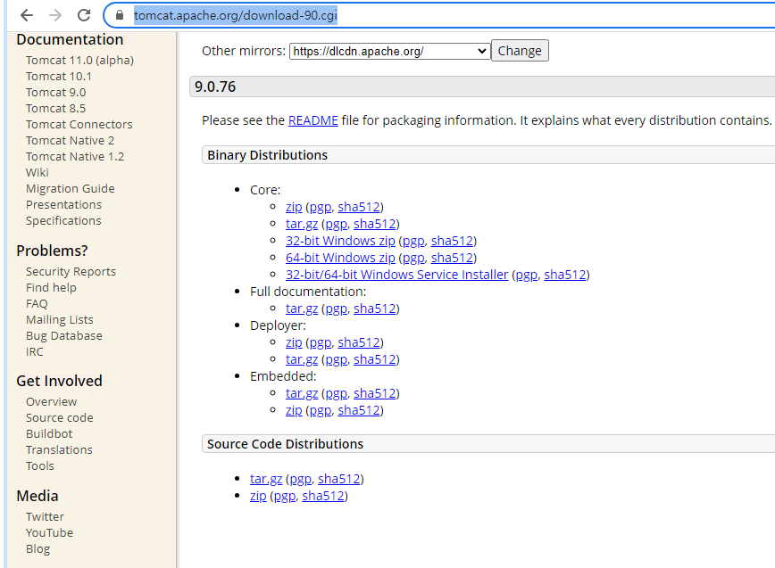Go to Tomcat Native 2

(x=70, y=141)
